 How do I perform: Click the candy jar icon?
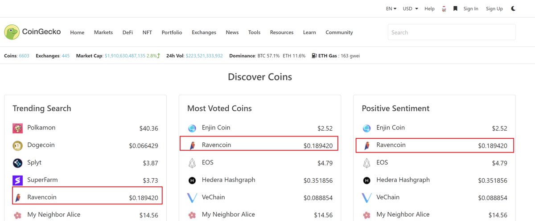coord(444,8)
